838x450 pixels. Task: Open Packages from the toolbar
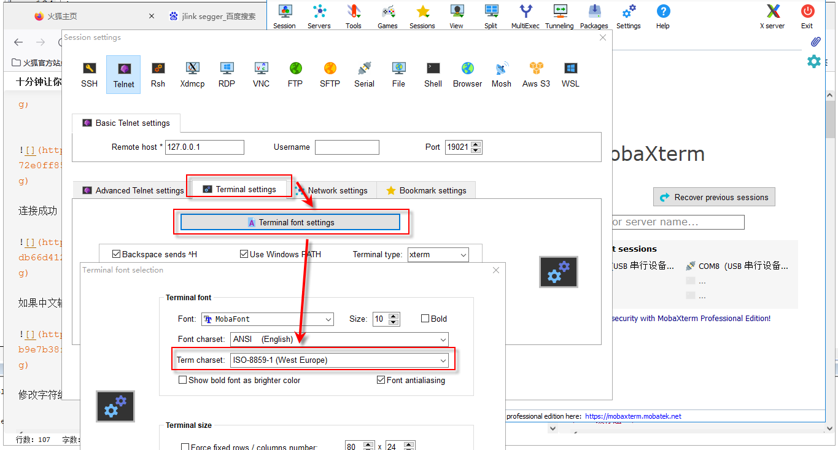coord(594,16)
